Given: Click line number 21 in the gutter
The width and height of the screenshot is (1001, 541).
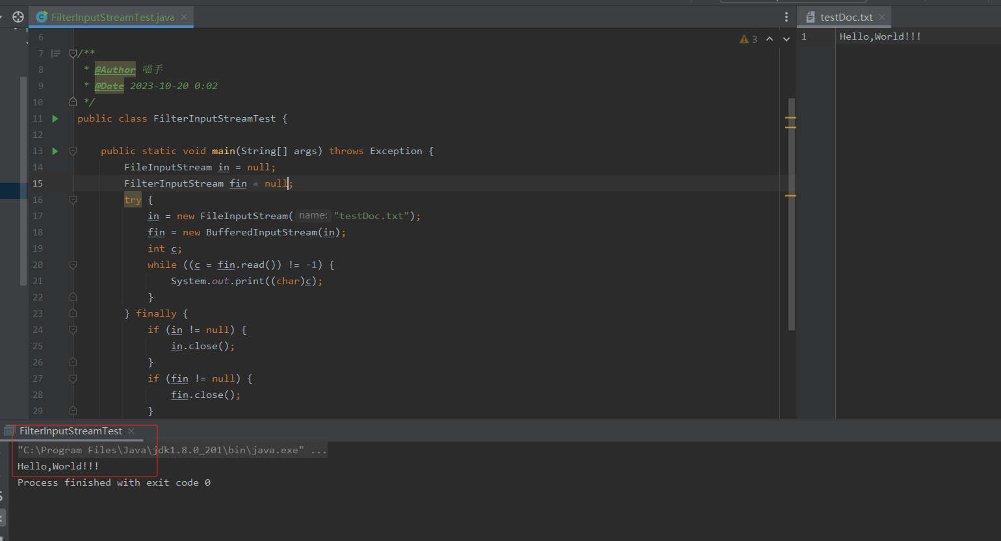Looking at the screenshot, I should click(38, 281).
